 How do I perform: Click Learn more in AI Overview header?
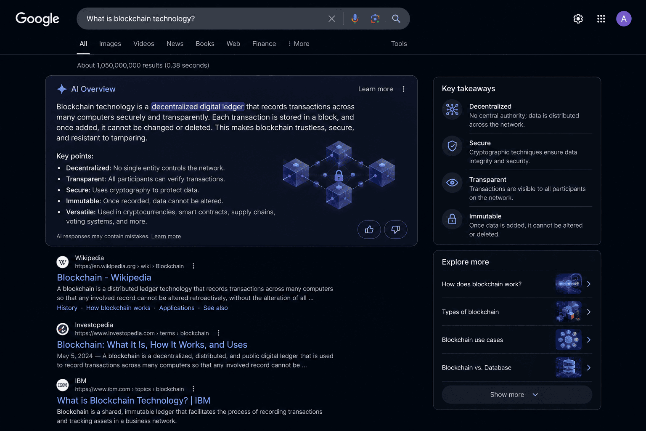click(376, 89)
